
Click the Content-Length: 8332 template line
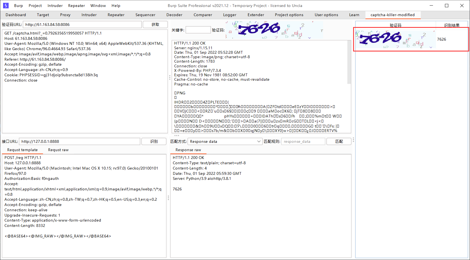[25, 225]
